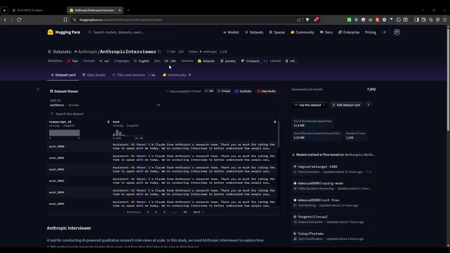Click the Brave Rewards triangle icon
The height and width of the screenshot is (253, 450).
point(315,20)
